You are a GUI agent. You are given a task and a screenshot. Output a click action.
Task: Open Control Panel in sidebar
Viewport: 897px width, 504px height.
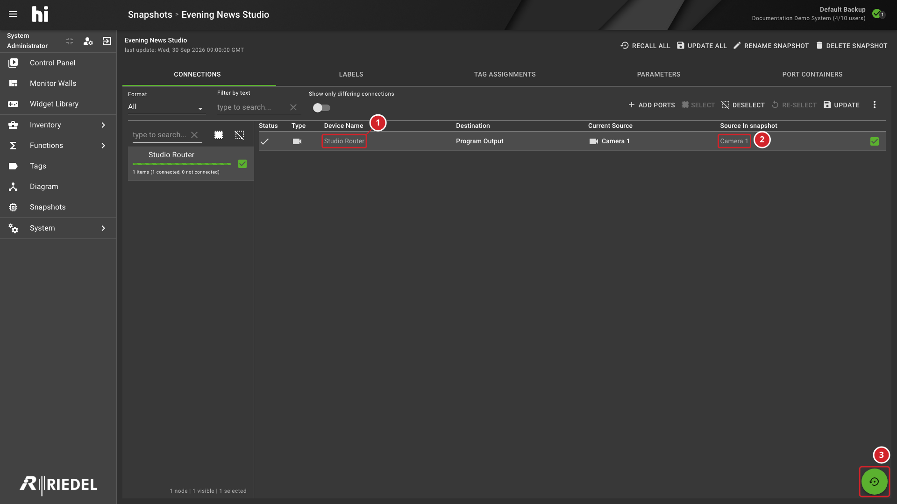[58, 63]
